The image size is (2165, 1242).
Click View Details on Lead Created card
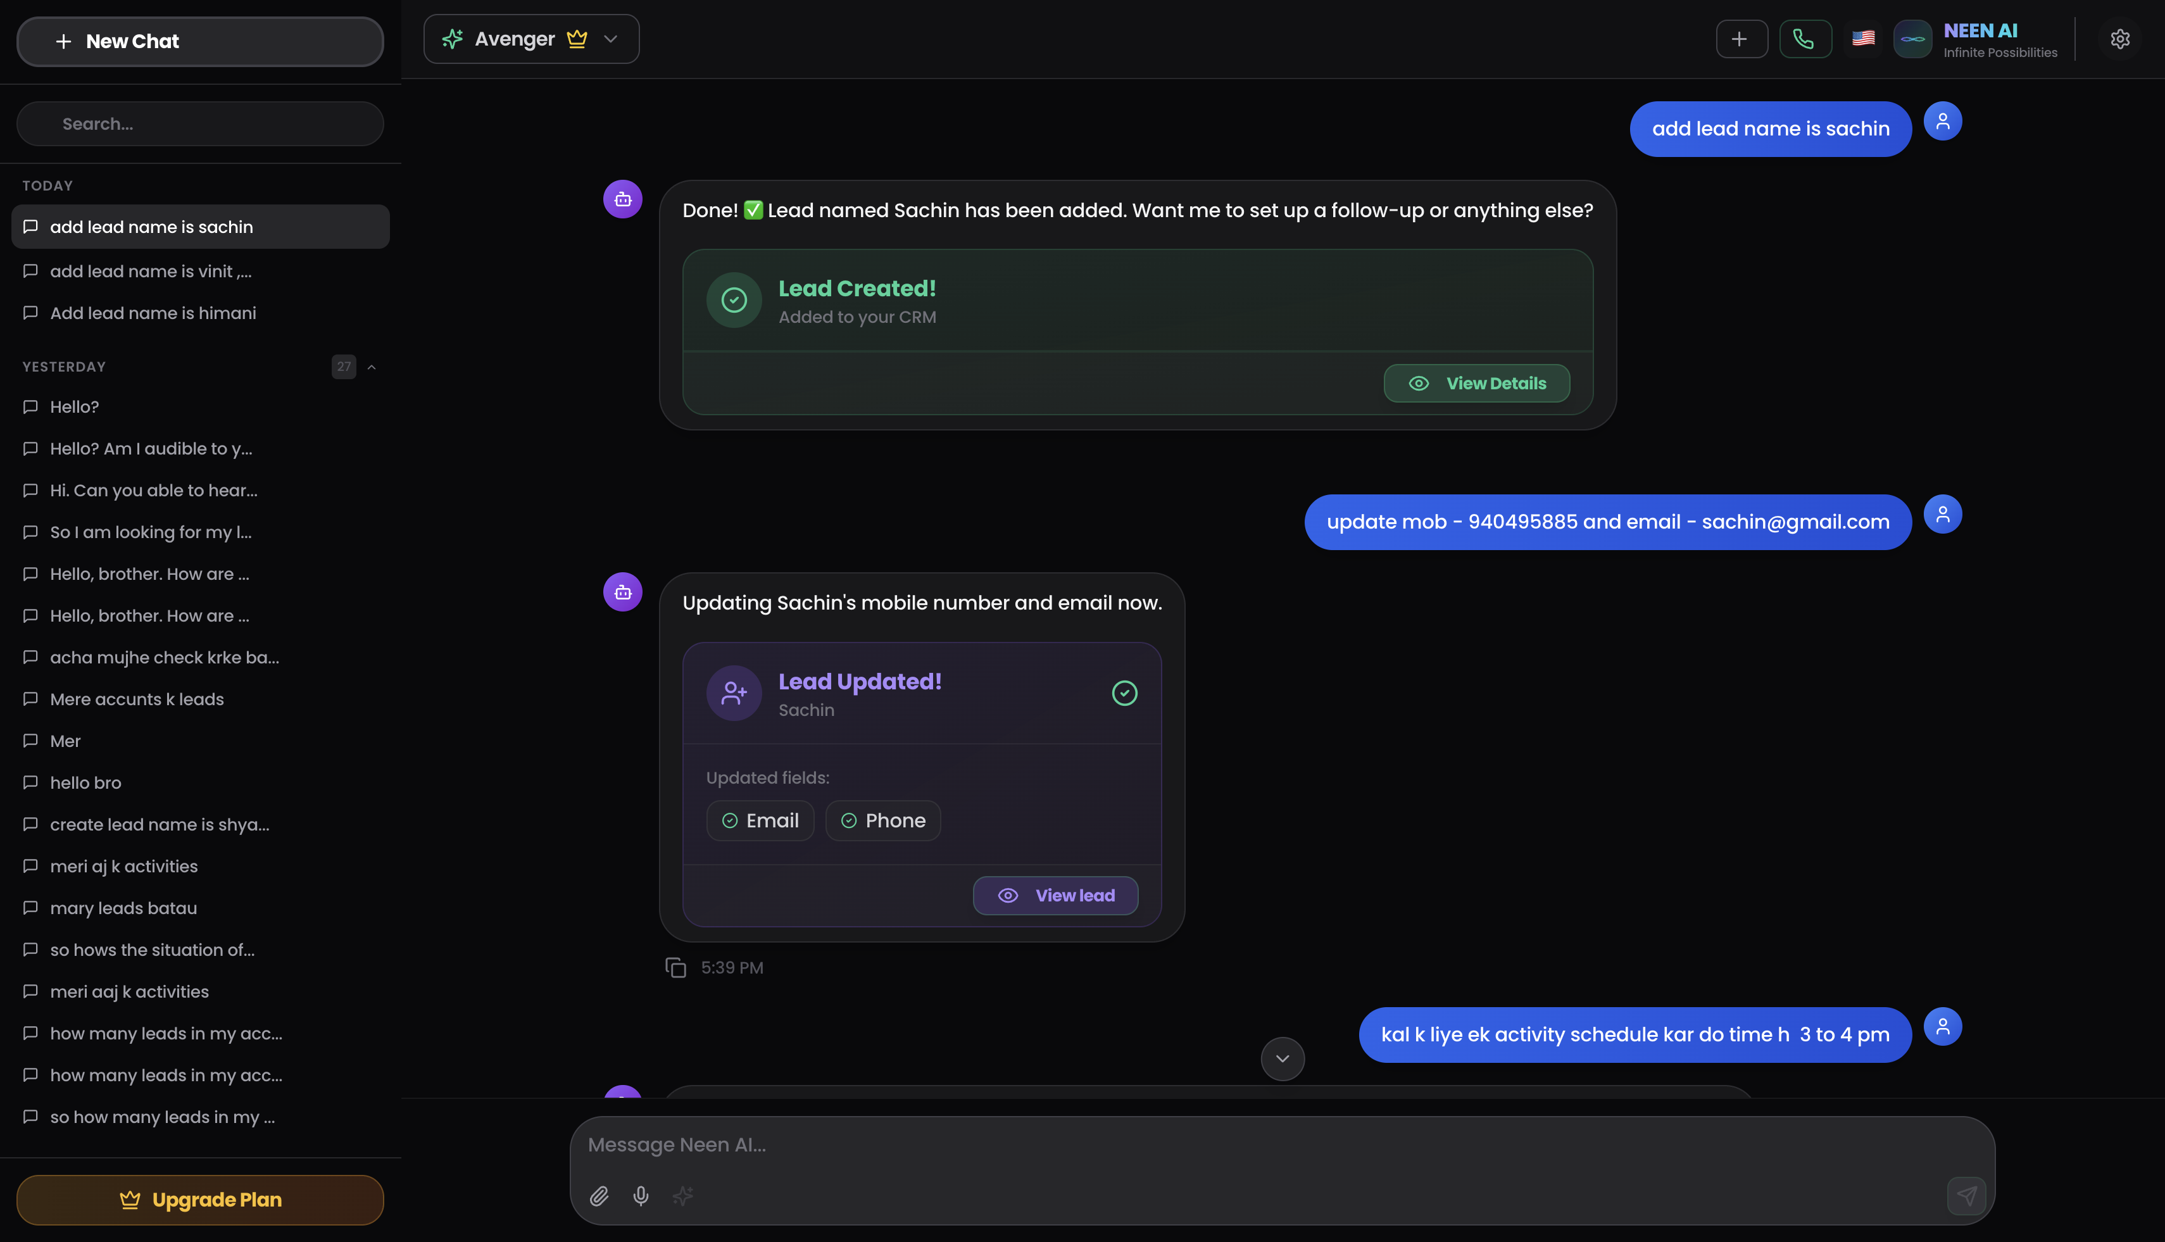1477,383
